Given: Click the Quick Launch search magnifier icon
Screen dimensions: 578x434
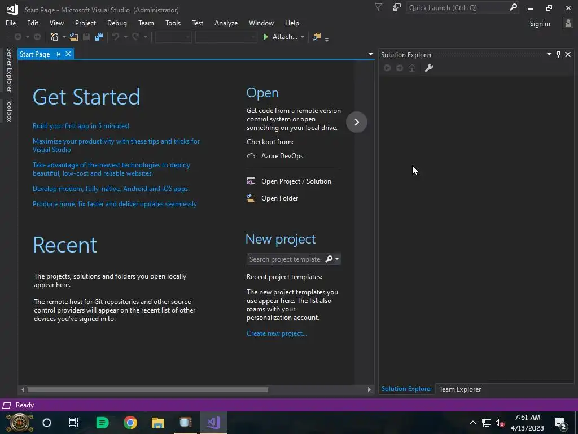Looking at the screenshot, I should point(513,7).
